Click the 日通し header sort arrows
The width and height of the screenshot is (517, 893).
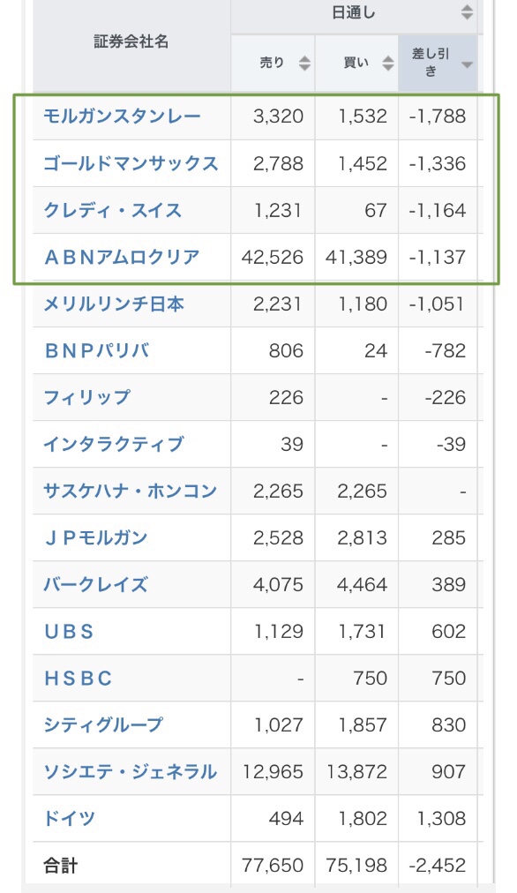[467, 12]
